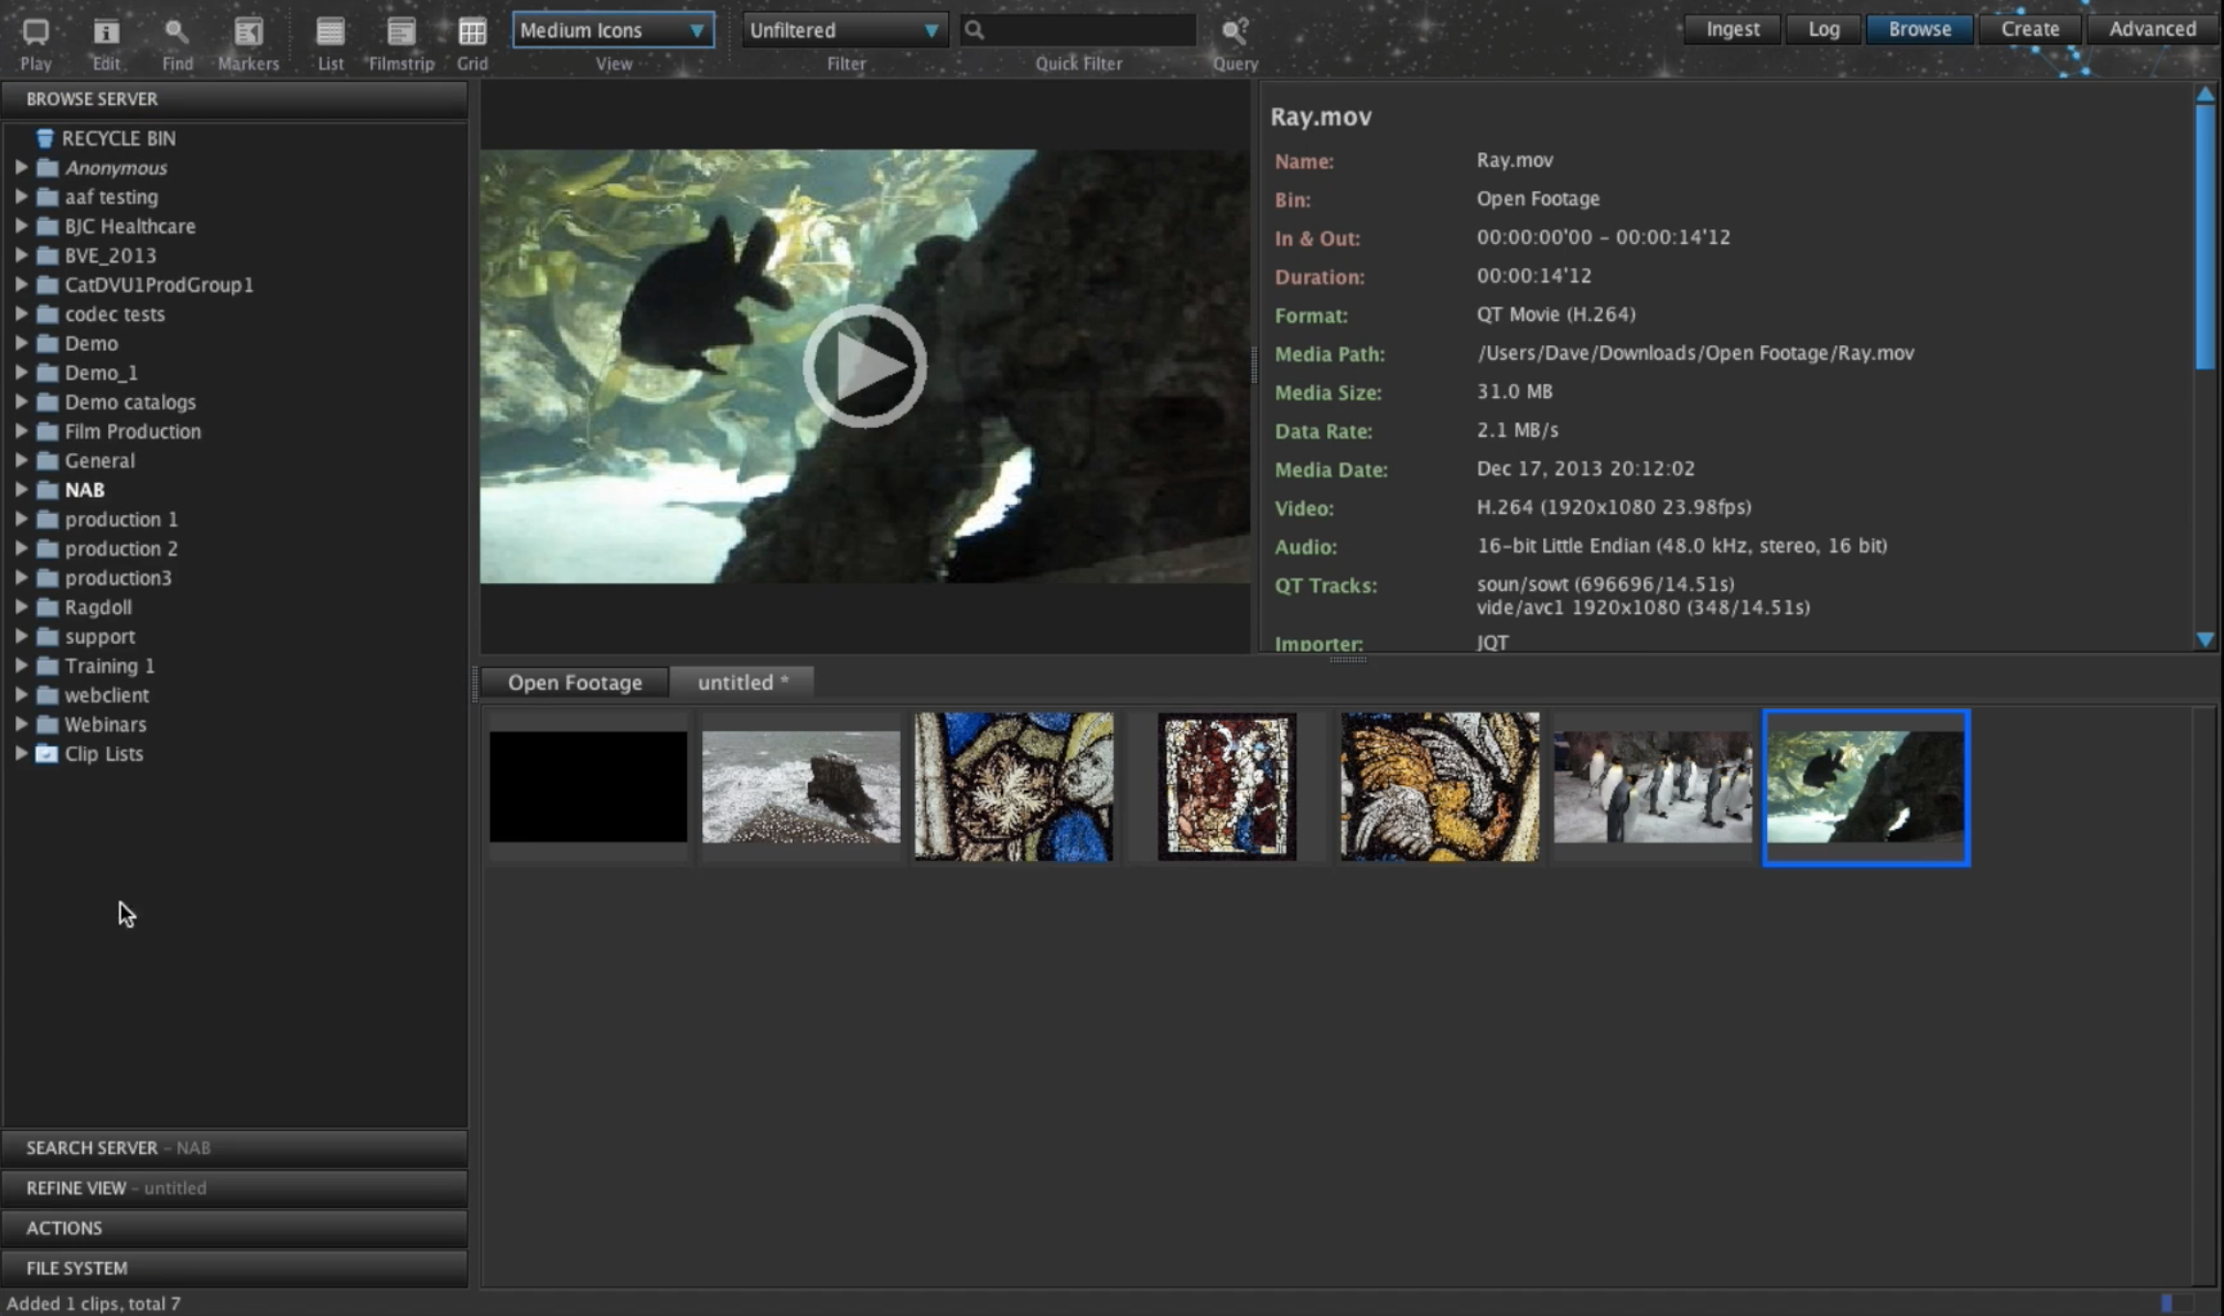
Task: Open the Recycle Bin item
Action: click(x=118, y=138)
